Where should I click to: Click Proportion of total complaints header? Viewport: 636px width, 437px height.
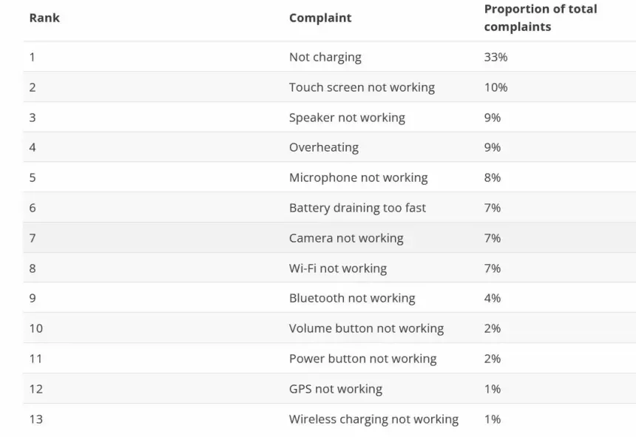tap(540, 18)
